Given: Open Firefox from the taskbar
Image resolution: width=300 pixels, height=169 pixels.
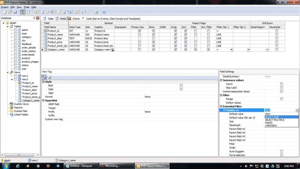Looking at the screenshot, I should 48,166.
